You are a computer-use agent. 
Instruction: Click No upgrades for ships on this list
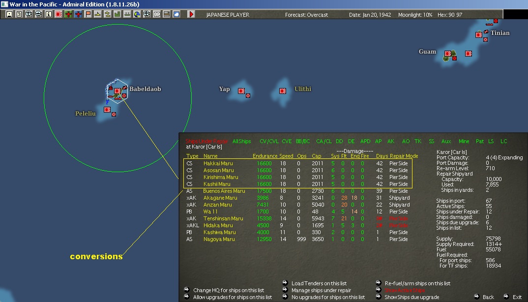(328, 297)
